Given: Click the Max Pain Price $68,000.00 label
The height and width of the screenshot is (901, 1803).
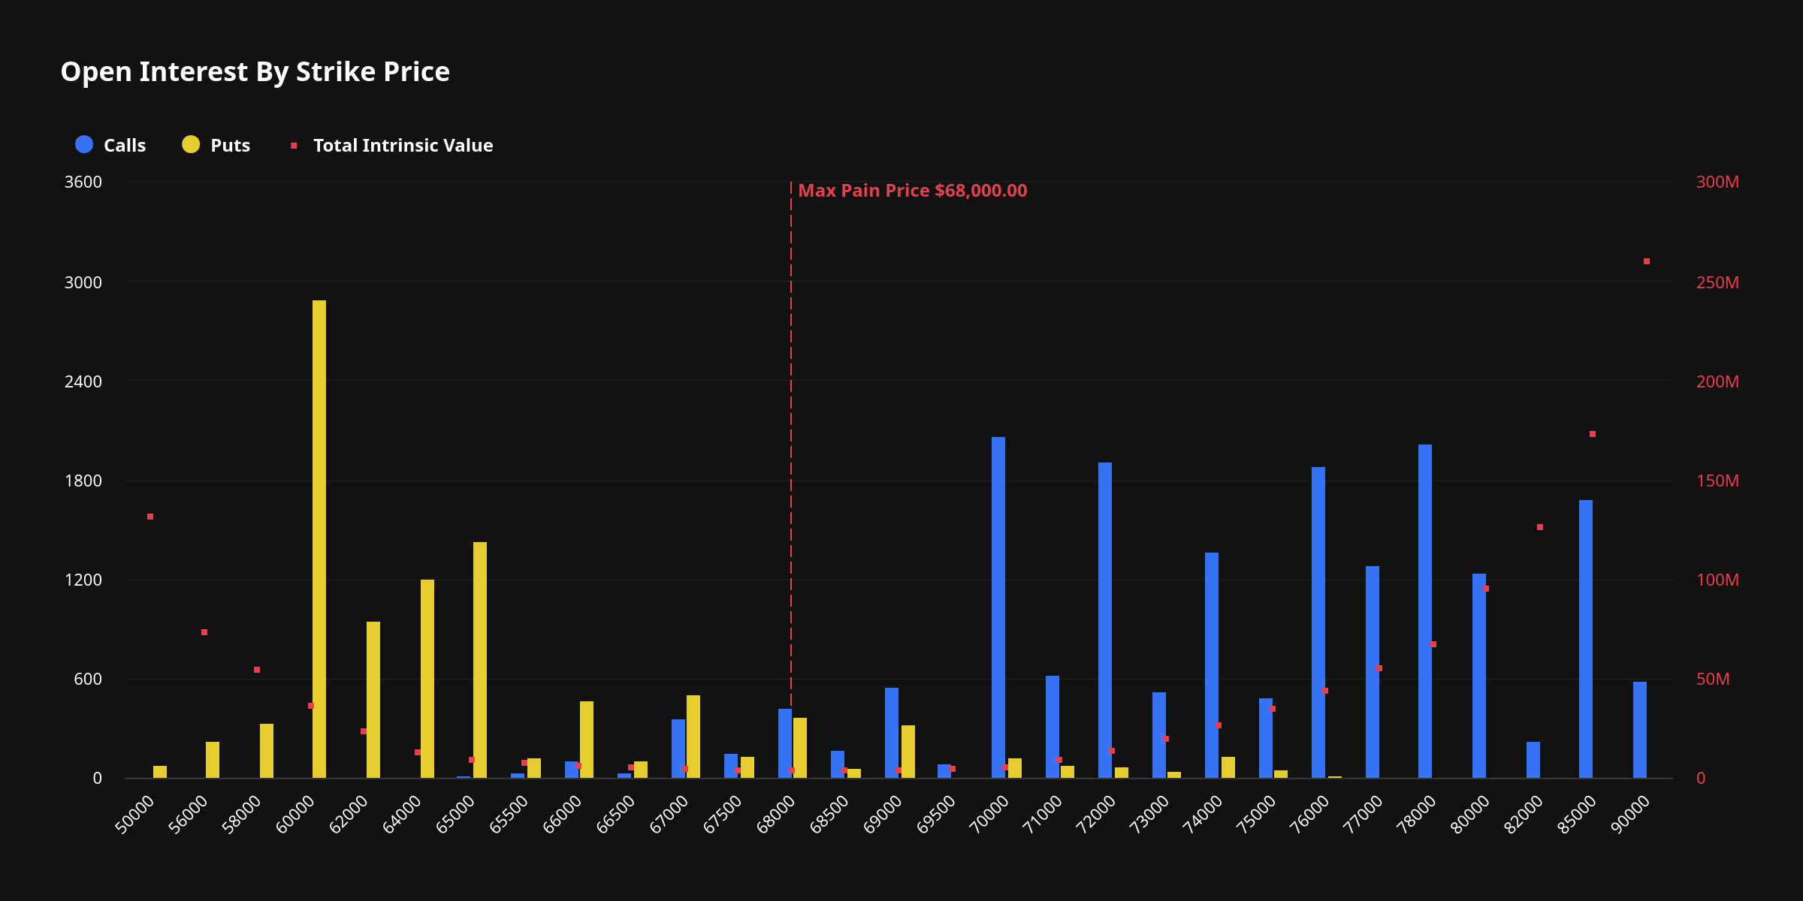Looking at the screenshot, I should tap(912, 191).
